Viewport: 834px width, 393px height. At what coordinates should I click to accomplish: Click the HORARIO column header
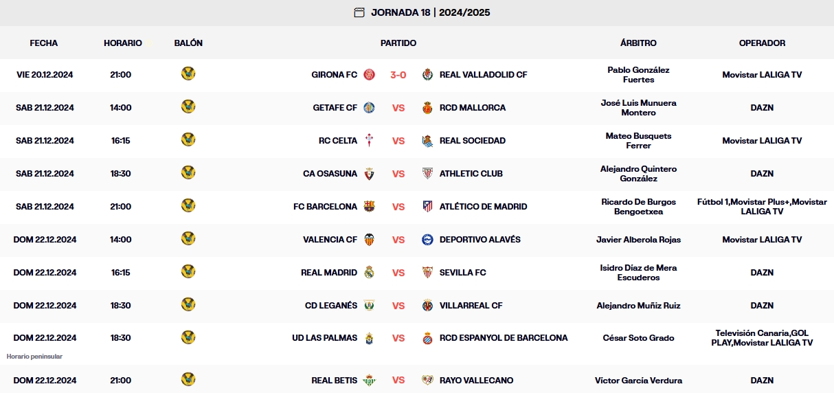click(123, 43)
